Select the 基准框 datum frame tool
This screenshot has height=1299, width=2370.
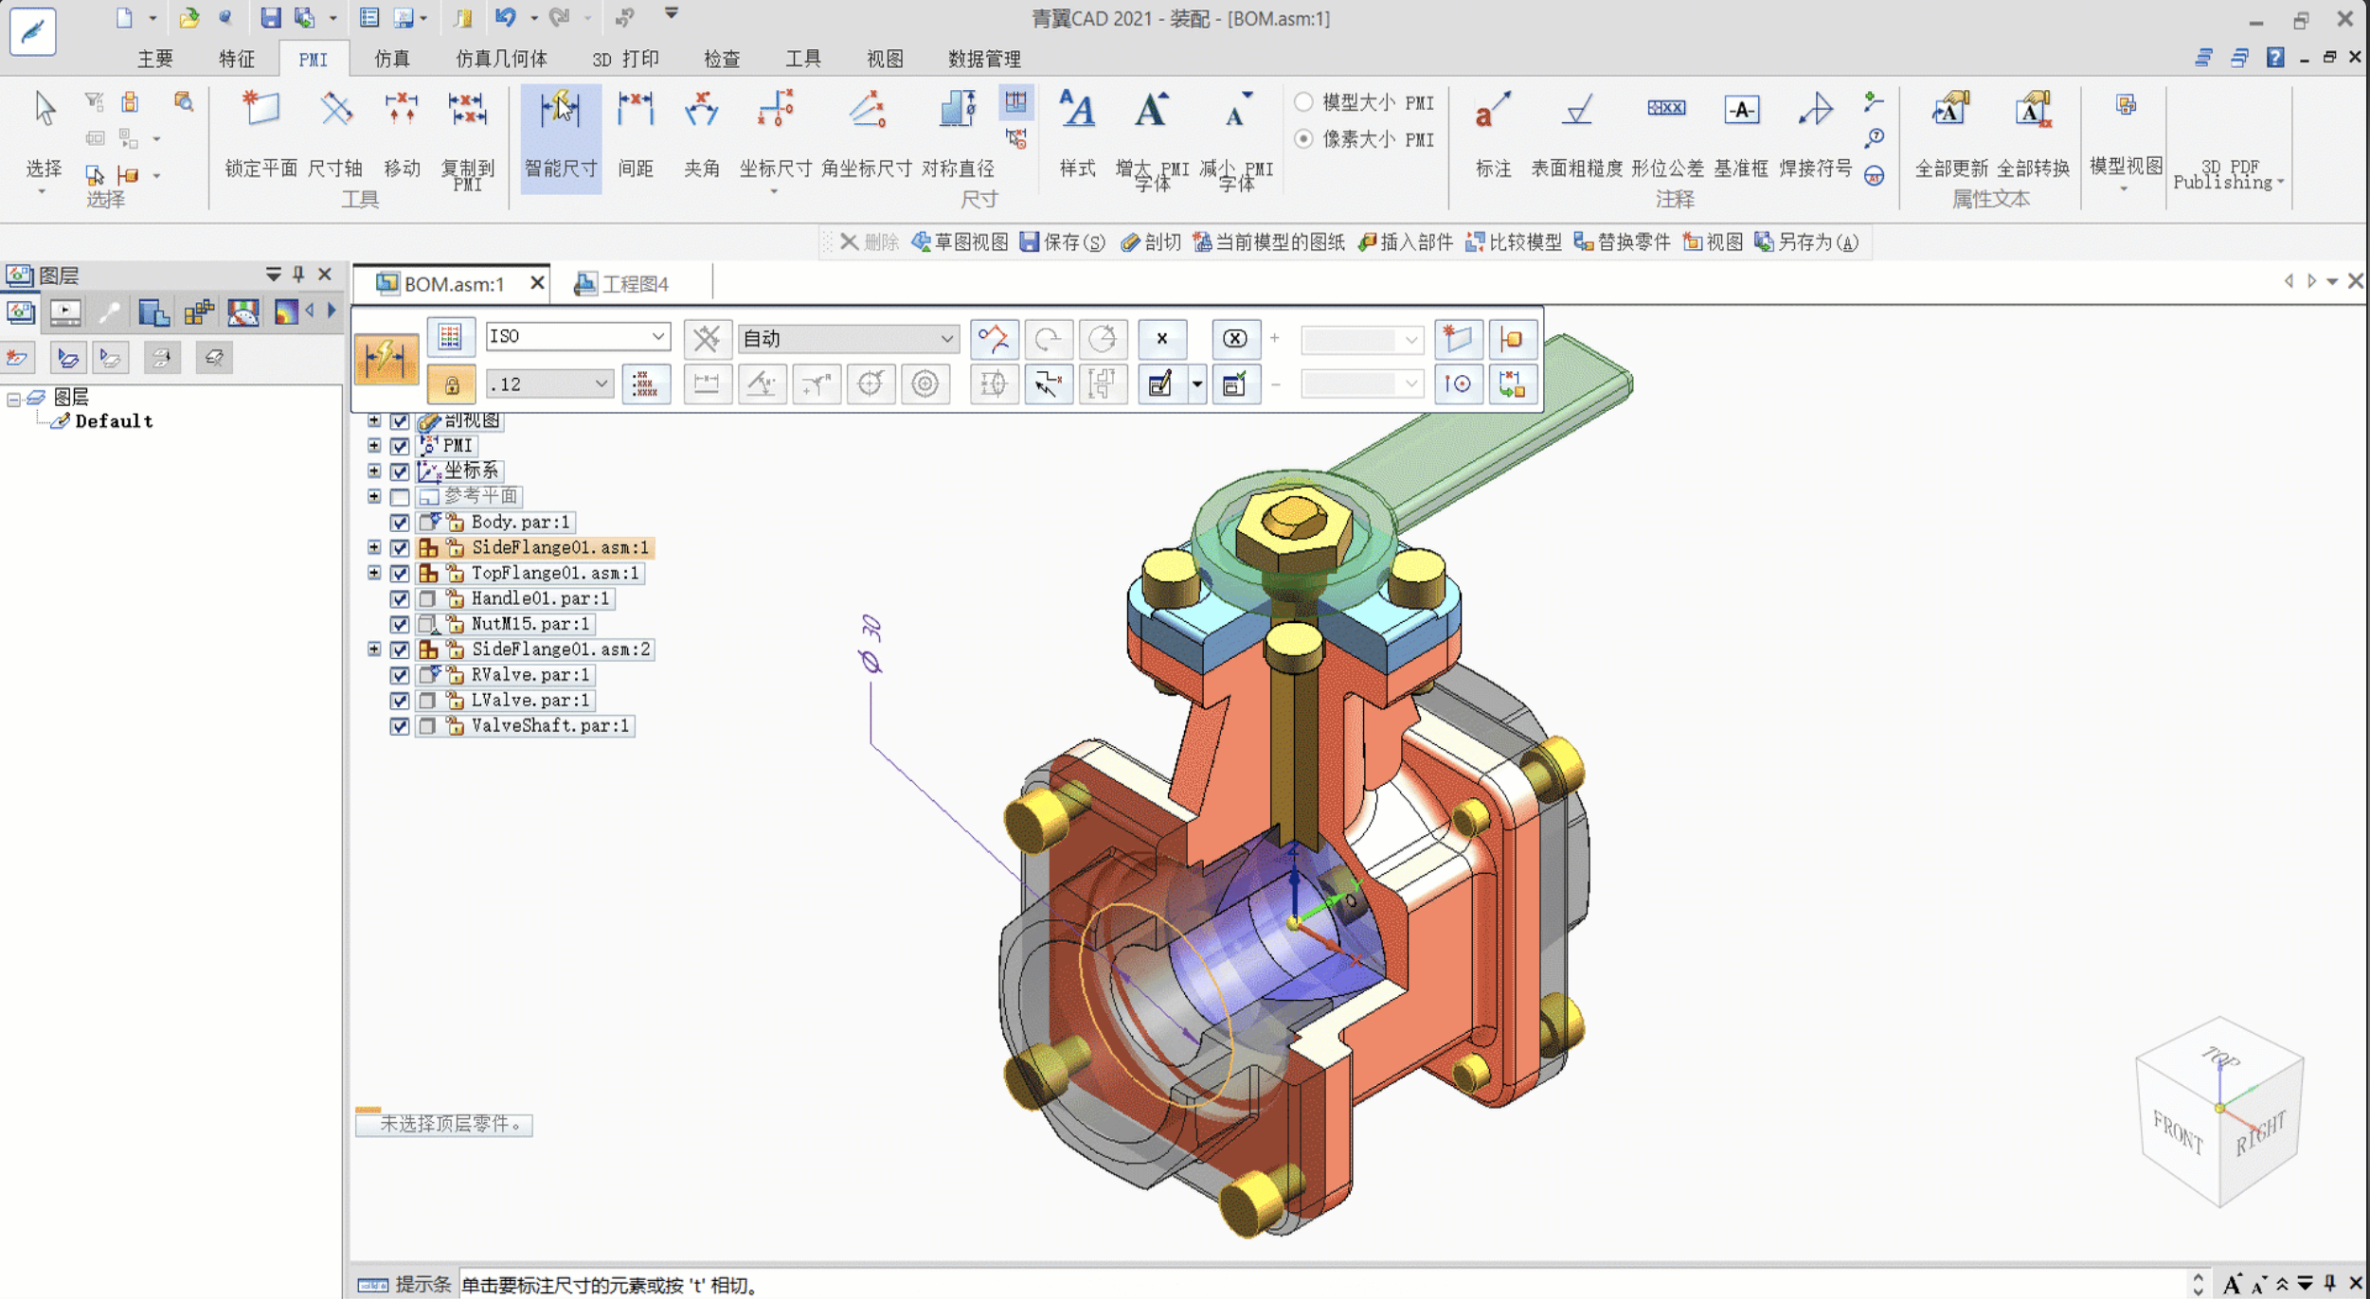coord(1741,135)
